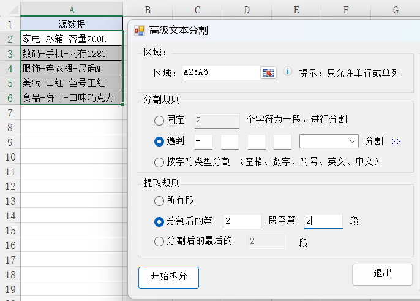Click the first delimiter box containing "-"
This screenshot has width=420, height=301.
pos(203,142)
